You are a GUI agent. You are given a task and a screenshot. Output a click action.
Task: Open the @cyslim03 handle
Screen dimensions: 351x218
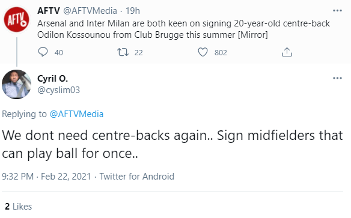58,90
